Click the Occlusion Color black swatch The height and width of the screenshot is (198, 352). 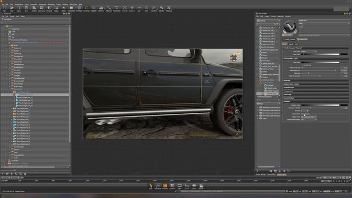click(344, 105)
